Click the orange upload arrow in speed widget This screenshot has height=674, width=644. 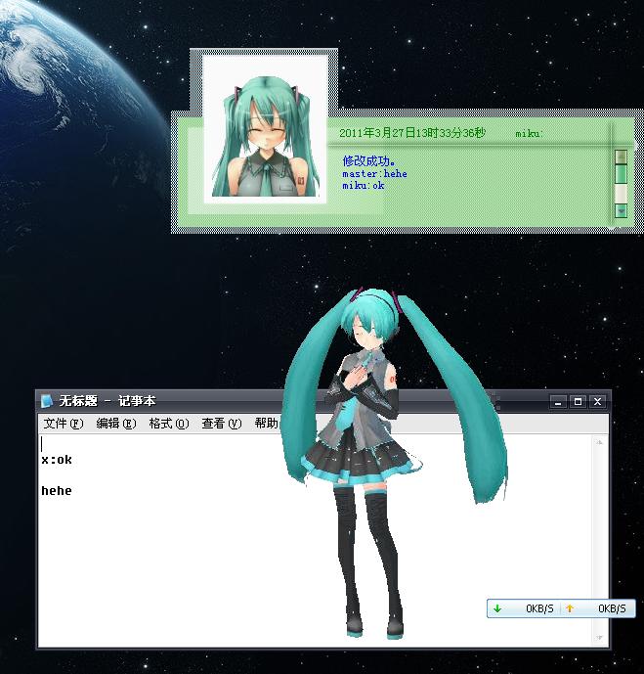[x=570, y=608]
